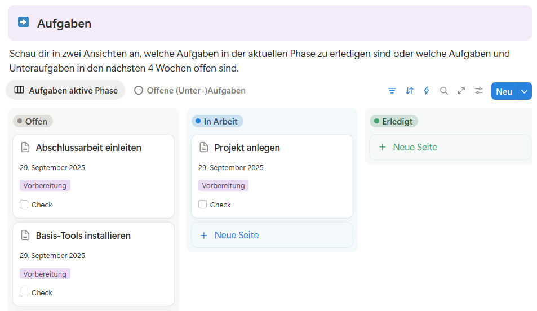Tick Check box on Abschlussarbeit einleiten card
Viewport: 537px width, 311px height.
(x=24, y=205)
